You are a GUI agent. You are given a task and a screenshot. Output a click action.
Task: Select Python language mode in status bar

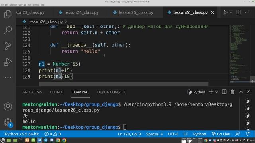pyautogui.click(x=200, y=134)
